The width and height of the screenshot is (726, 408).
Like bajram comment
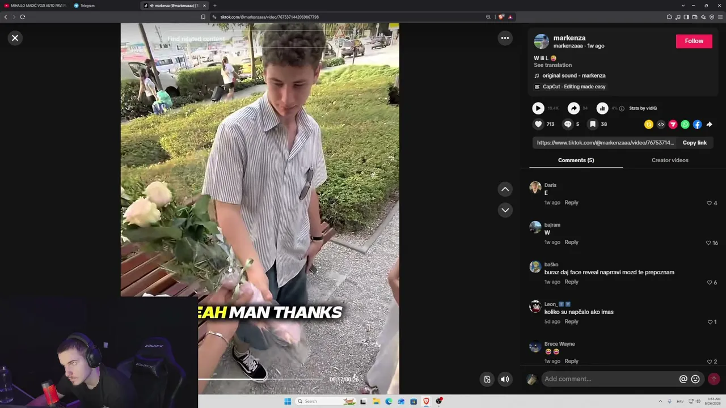click(708, 243)
